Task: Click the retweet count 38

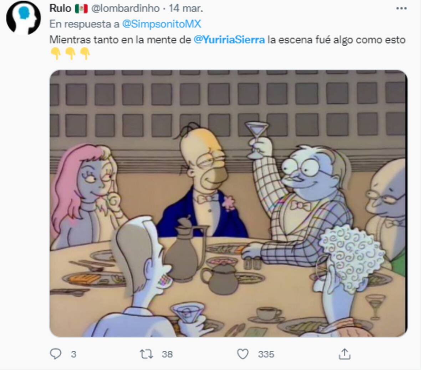Action: 167,354
